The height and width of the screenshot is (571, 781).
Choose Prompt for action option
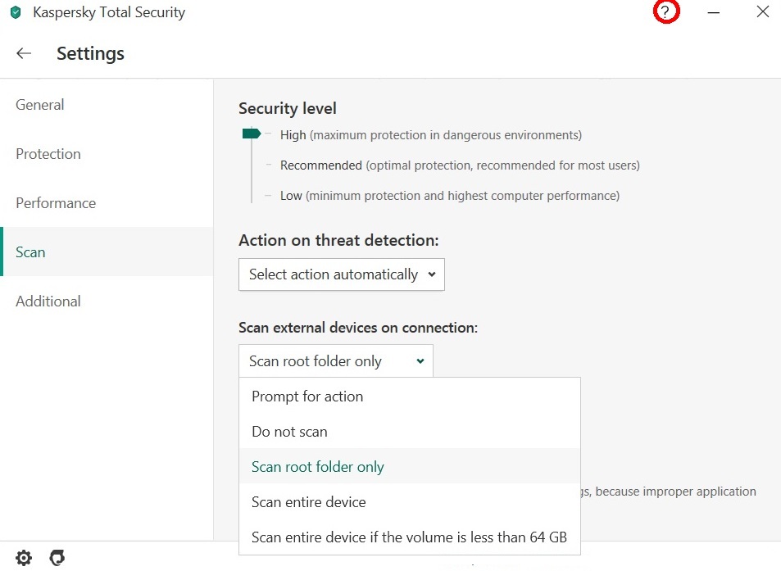pyautogui.click(x=410, y=397)
